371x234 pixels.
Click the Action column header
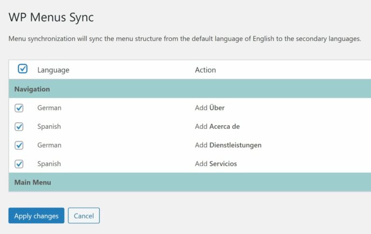pyautogui.click(x=205, y=70)
